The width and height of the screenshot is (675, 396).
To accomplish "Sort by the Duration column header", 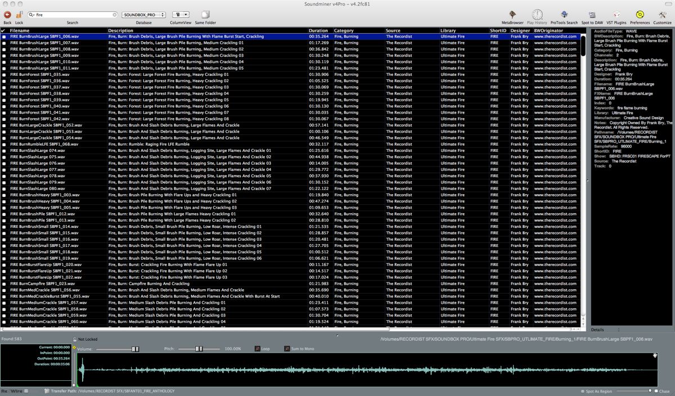I will [318, 30].
